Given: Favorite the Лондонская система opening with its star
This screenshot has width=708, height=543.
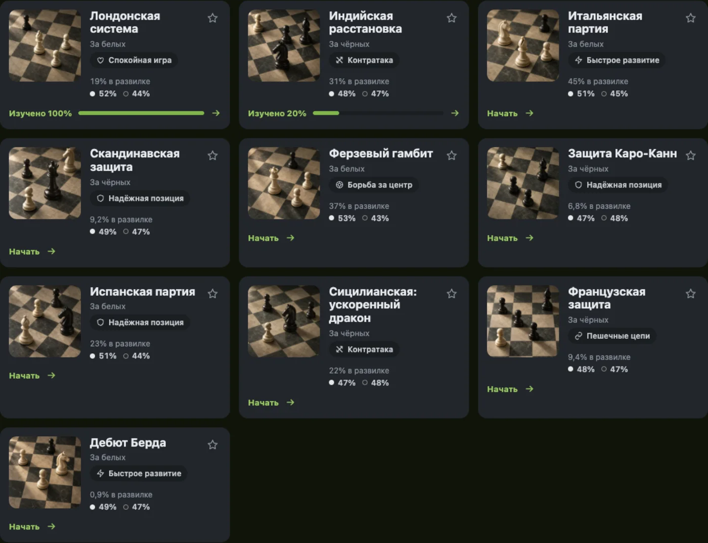Looking at the screenshot, I should coord(212,18).
